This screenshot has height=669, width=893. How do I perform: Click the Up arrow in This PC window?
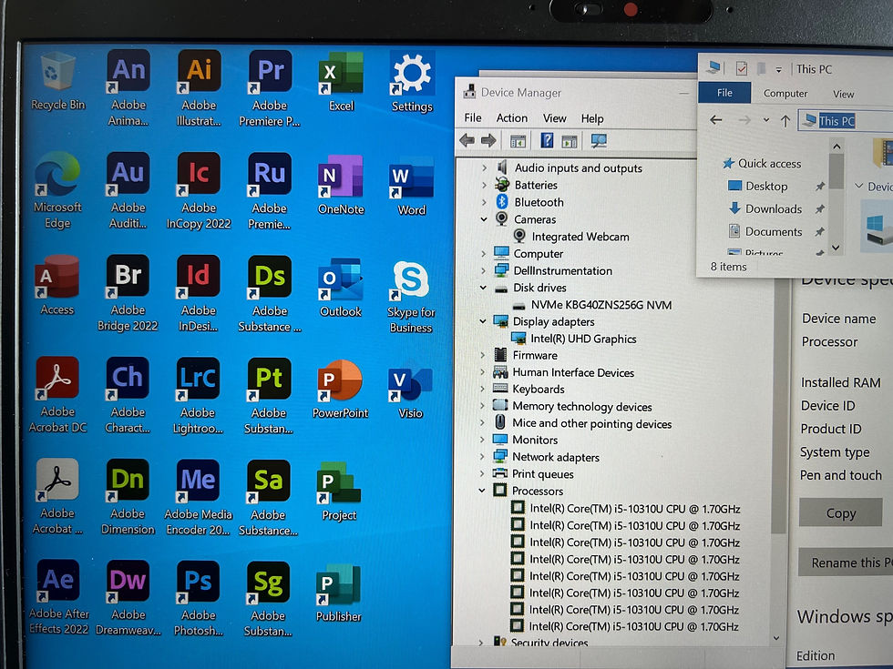click(785, 120)
